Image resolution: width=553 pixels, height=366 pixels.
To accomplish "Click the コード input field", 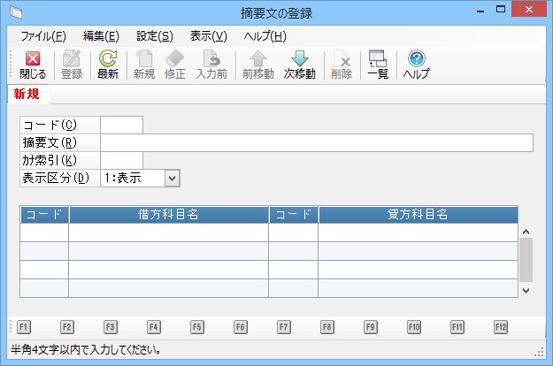I will point(121,126).
